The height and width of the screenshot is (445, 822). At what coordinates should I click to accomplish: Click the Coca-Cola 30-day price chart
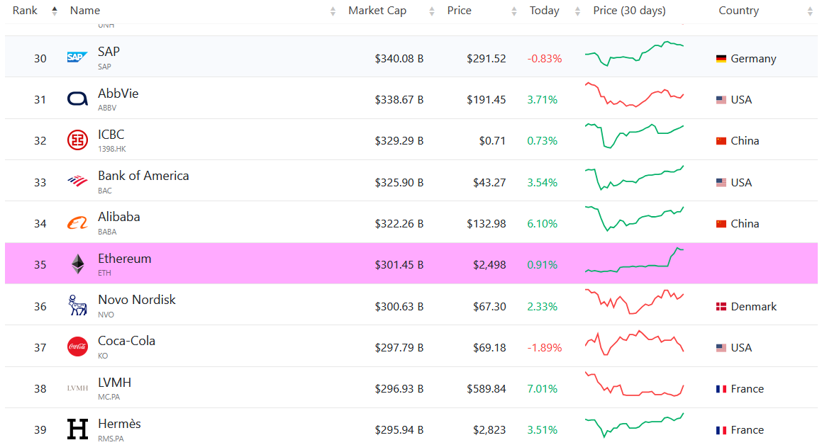634,343
